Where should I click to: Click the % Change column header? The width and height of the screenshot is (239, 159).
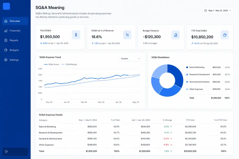click(167, 120)
